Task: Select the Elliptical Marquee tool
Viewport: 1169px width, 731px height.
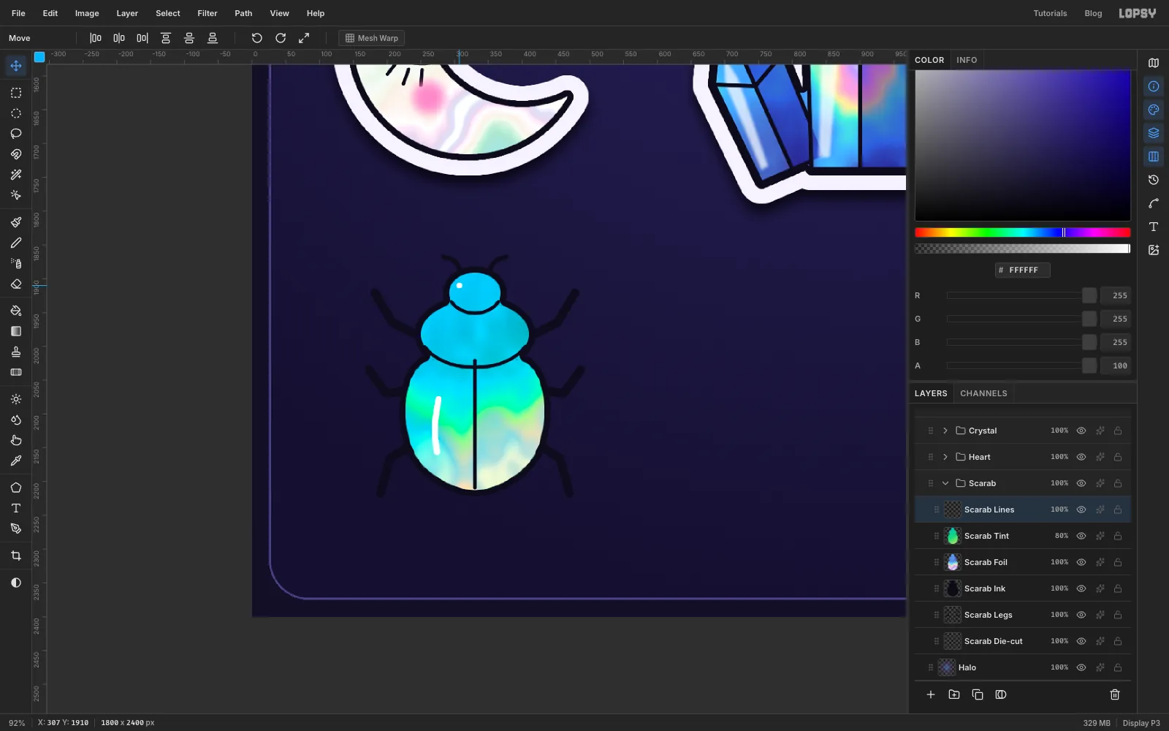Action: pos(16,113)
